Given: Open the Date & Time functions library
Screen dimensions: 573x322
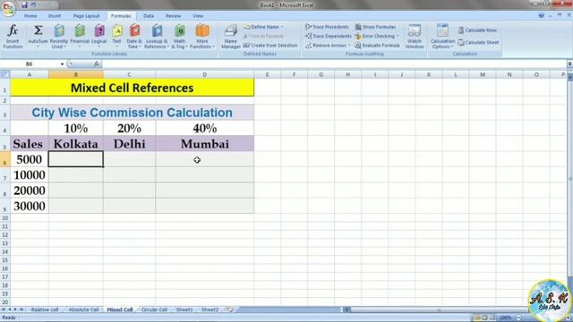Looking at the screenshot, I should (134, 36).
